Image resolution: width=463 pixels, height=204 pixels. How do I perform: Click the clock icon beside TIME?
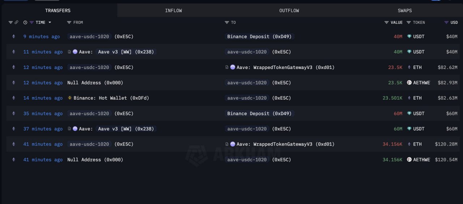(25, 22)
